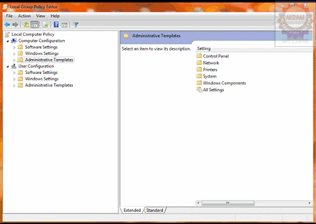Select Windows Settings under User Configuration
Image resolution: width=316 pixels, height=224 pixels.
click(42, 79)
